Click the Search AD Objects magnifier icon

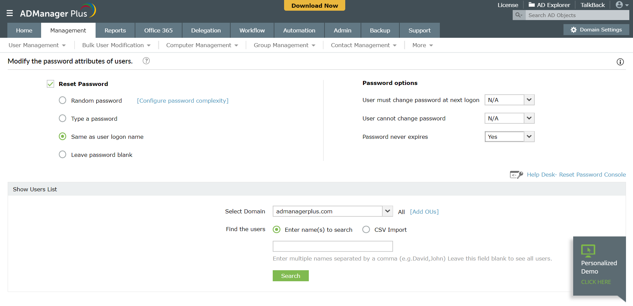518,15
